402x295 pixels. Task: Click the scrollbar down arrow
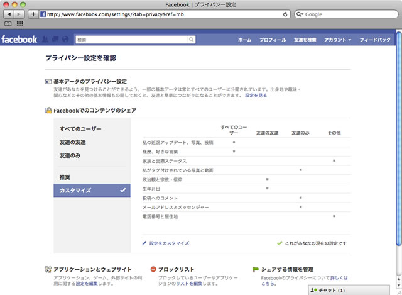point(399,285)
